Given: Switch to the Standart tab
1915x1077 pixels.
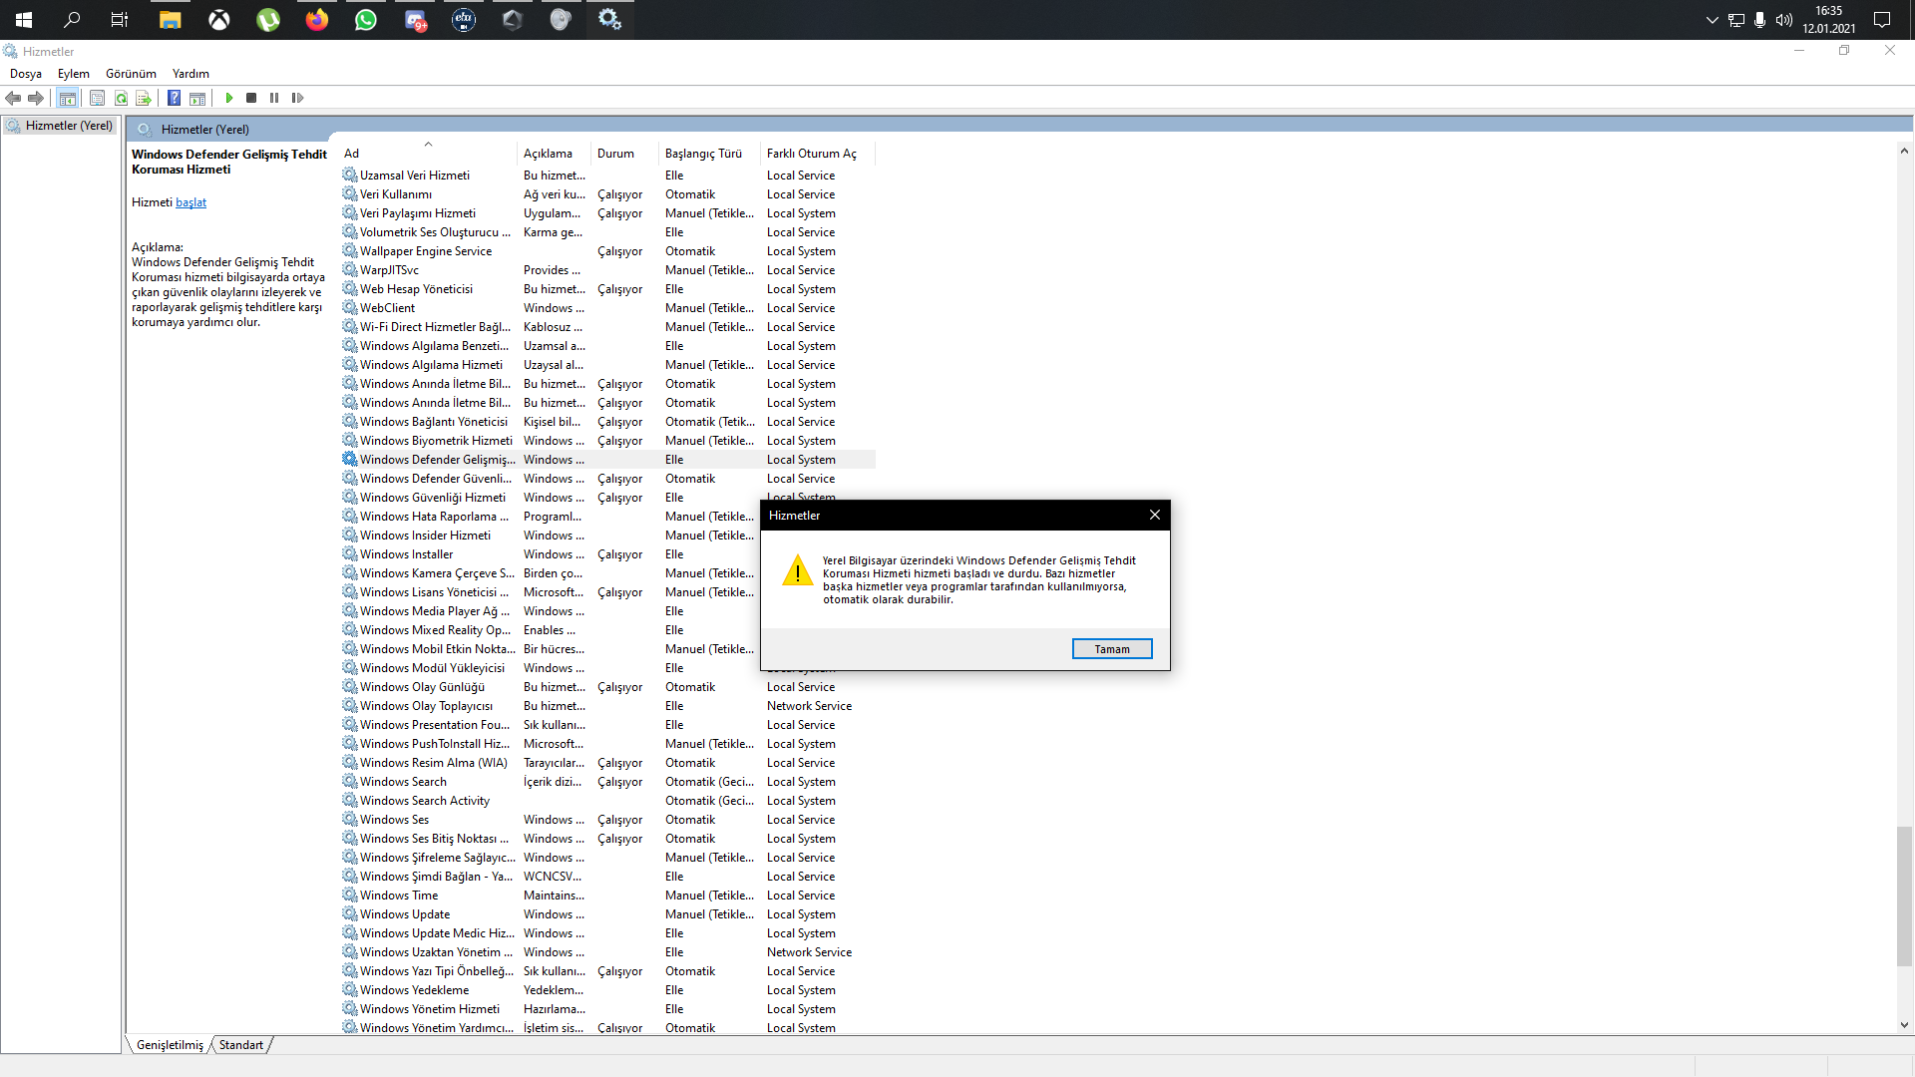Looking at the screenshot, I should click(x=241, y=1045).
